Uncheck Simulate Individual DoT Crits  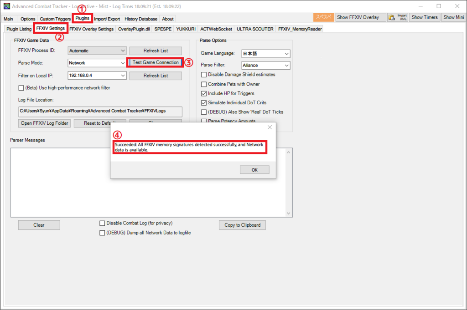pyautogui.click(x=204, y=102)
